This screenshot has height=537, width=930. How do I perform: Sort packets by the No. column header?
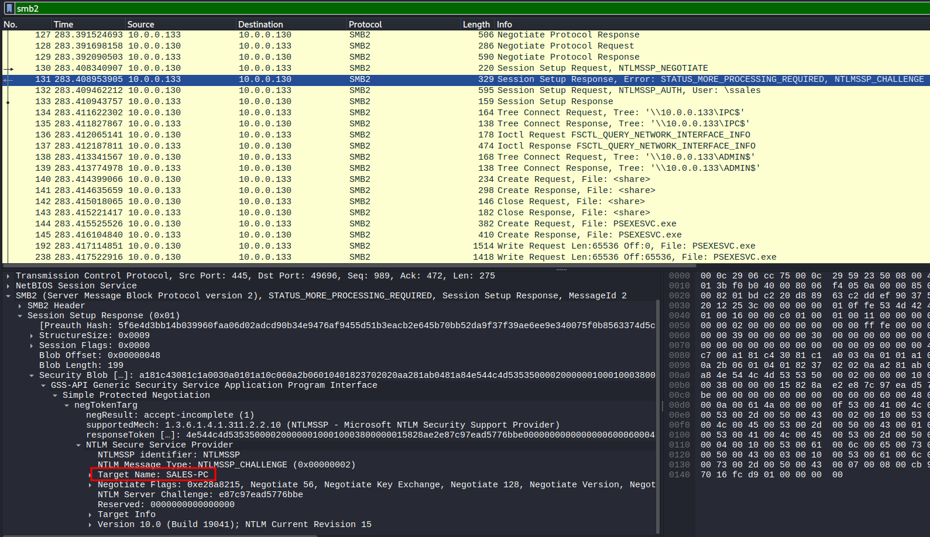pyautogui.click(x=26, y=25)
